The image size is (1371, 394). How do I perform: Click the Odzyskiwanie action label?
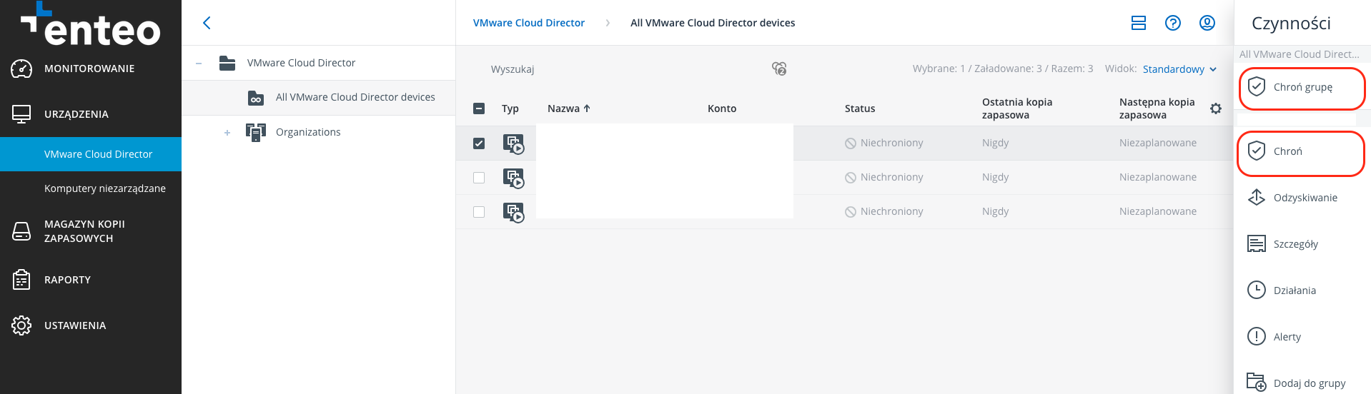(1305, 198)
